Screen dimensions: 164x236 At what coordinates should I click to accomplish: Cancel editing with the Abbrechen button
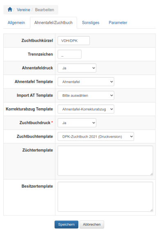point(92,225)
